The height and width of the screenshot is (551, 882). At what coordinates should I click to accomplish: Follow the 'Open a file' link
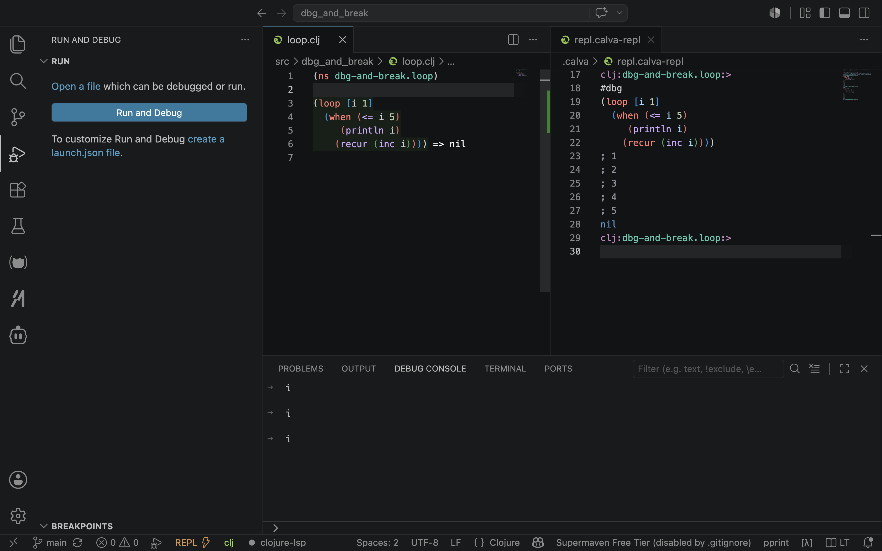click(x=76, y=86)
